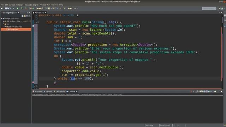Click the Quick Access search field
226x127 pixels.
(209, 8)
